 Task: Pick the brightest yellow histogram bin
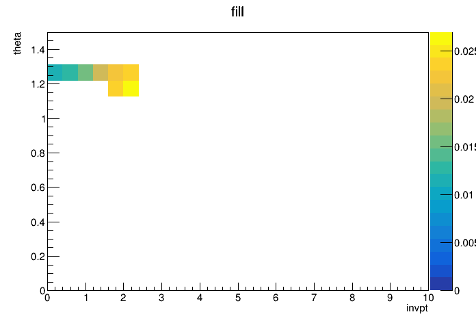[x=131, y=88]
